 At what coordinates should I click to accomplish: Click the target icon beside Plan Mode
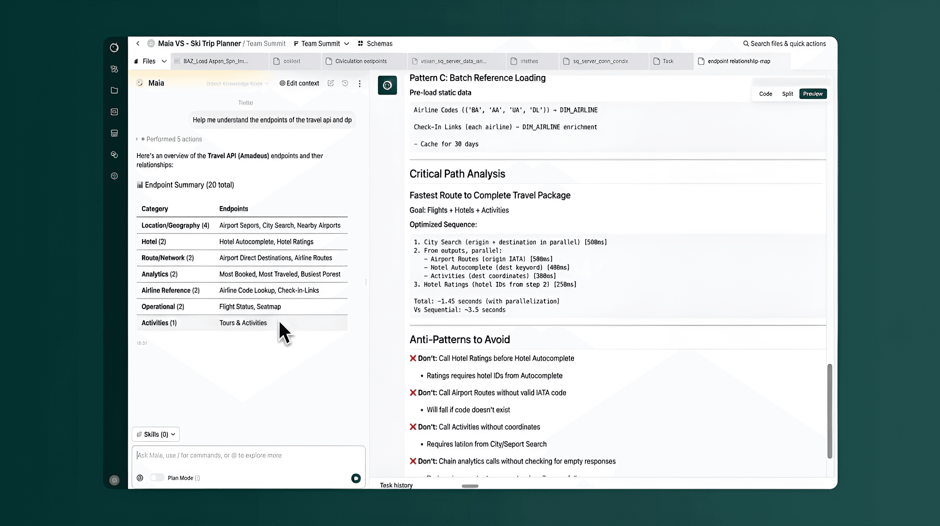(140, 478)
